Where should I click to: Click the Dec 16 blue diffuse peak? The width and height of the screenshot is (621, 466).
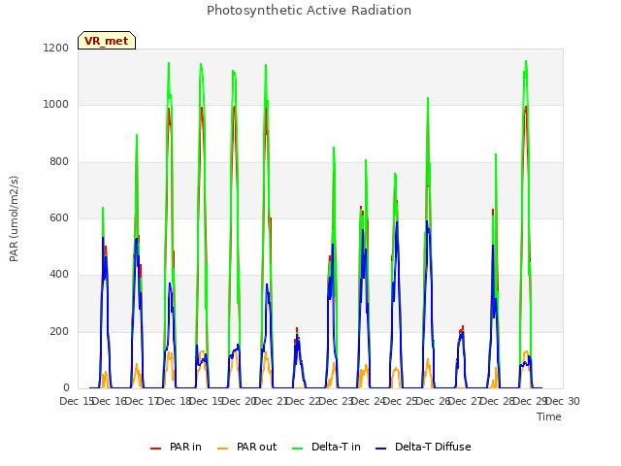click(x=103, y=238)
